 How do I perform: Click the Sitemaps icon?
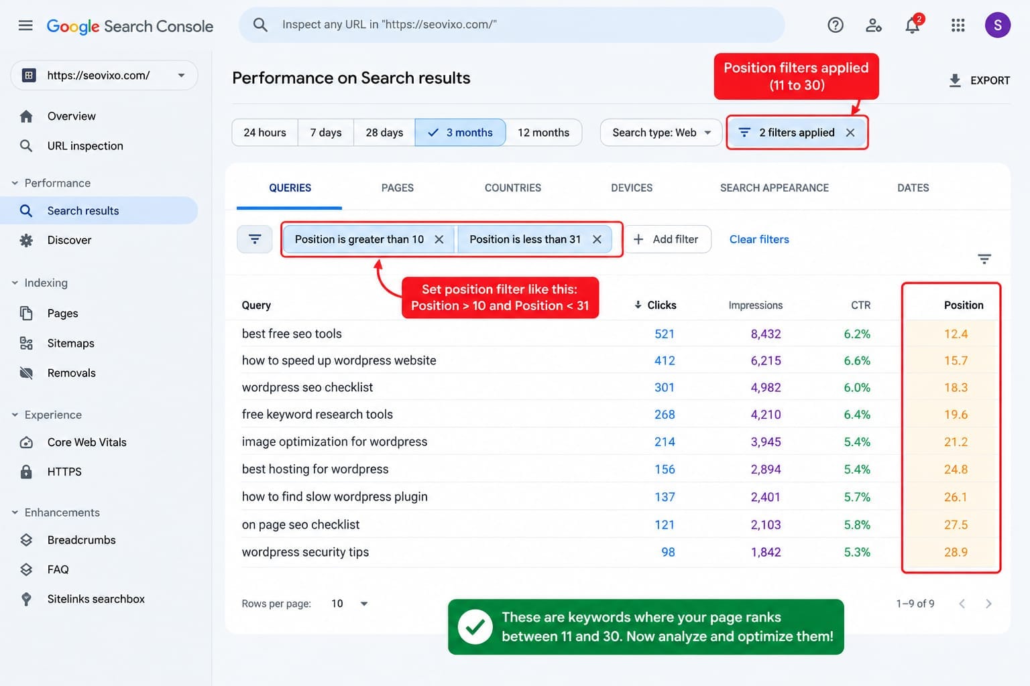coord(26,344)
